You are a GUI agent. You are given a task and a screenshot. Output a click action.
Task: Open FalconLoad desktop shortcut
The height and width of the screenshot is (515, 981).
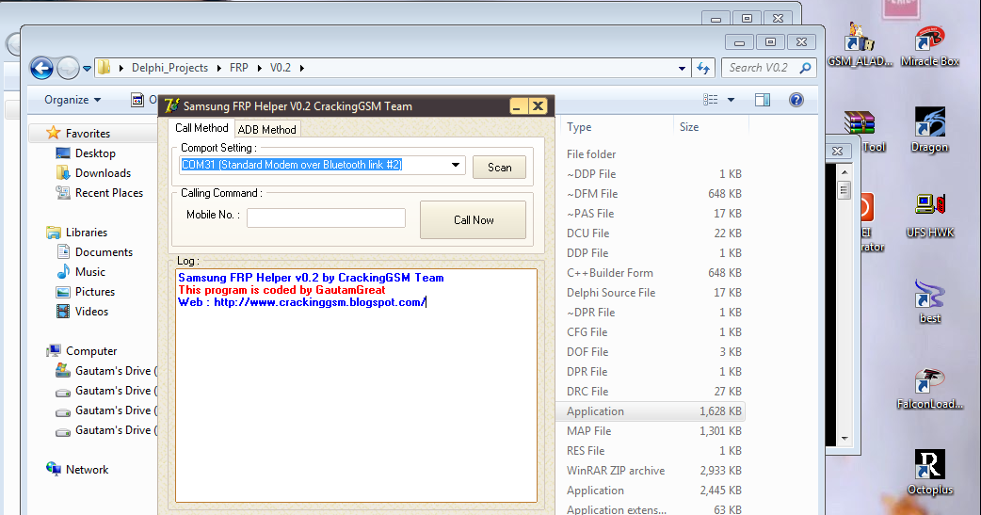click(x=930, y=388)
